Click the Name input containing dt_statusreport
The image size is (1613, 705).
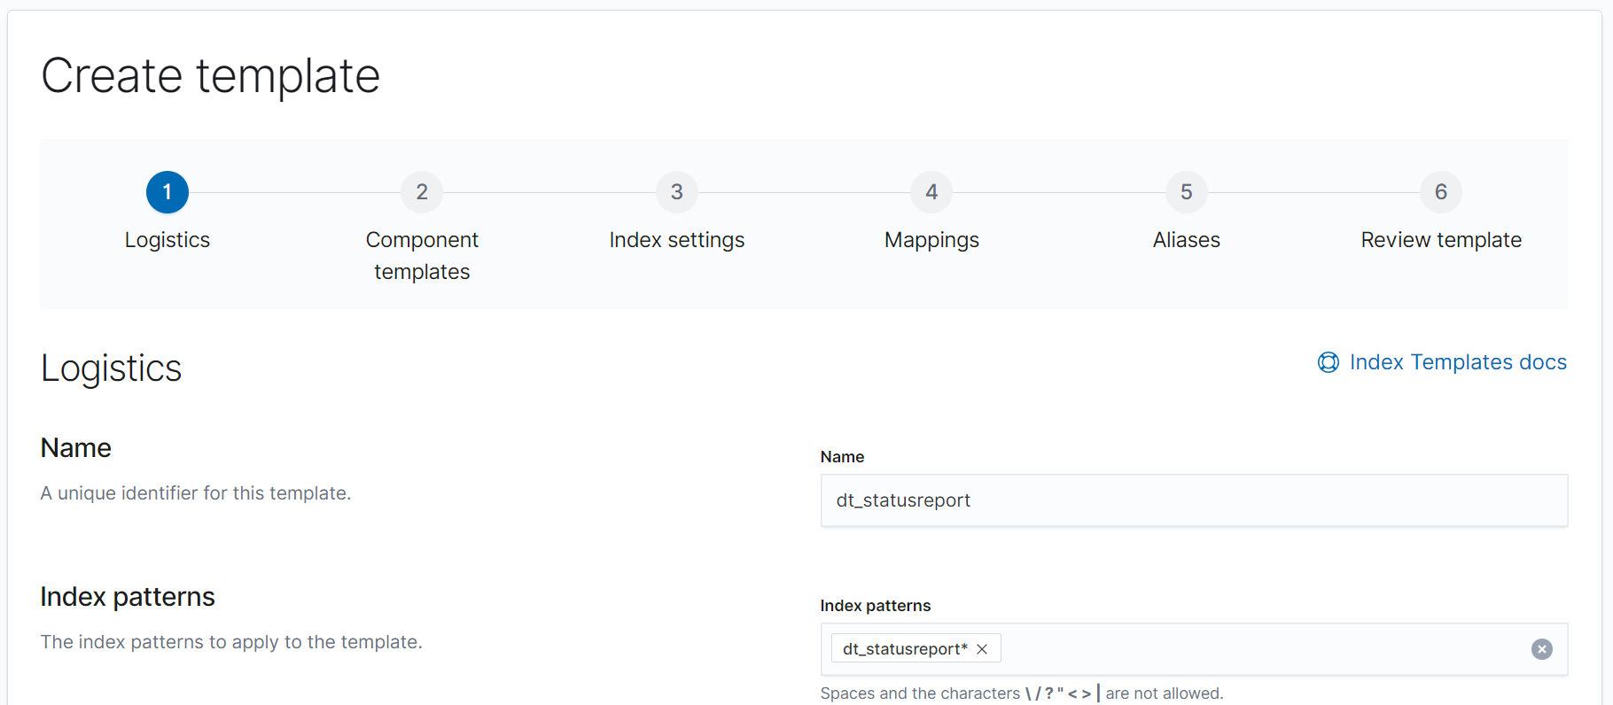coord(1194,500)
